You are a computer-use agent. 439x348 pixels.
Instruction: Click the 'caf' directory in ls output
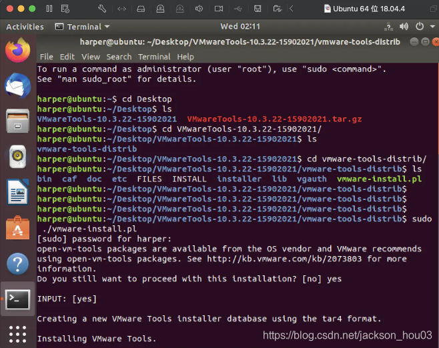pyautogui.click(x=69, y=179)
